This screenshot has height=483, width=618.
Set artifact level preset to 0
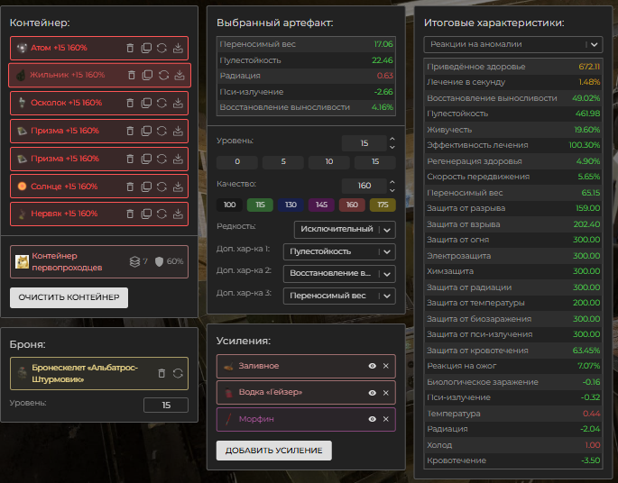point(237,162)
